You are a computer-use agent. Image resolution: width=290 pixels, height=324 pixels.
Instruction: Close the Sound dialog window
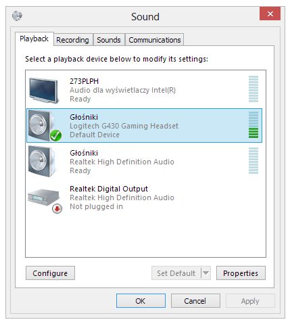[x=270, y=14]
